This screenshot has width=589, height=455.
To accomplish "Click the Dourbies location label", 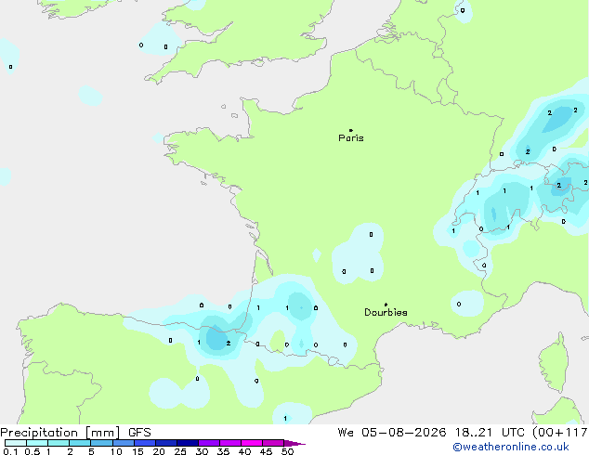I will pos(386,312).
